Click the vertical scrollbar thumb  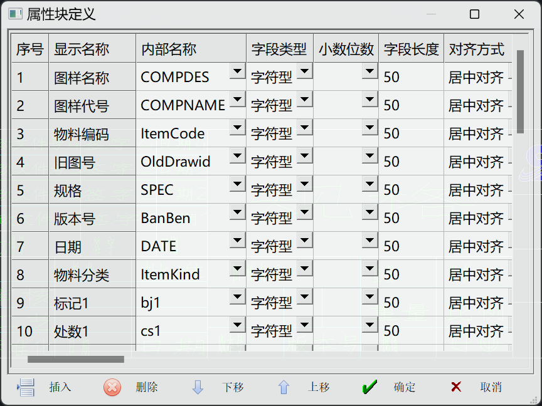click(520, 92)
